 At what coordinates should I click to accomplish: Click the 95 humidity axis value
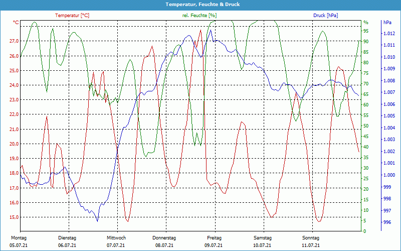point(366,31)
